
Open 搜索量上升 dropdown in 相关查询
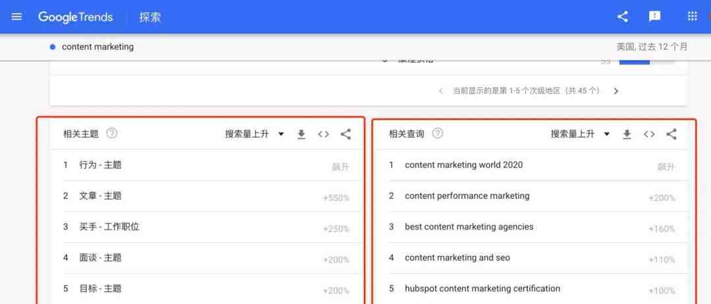pyautogui.click(x=580, y=134)
